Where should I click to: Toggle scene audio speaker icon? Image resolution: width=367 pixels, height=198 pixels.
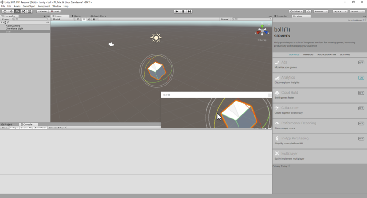89,19
